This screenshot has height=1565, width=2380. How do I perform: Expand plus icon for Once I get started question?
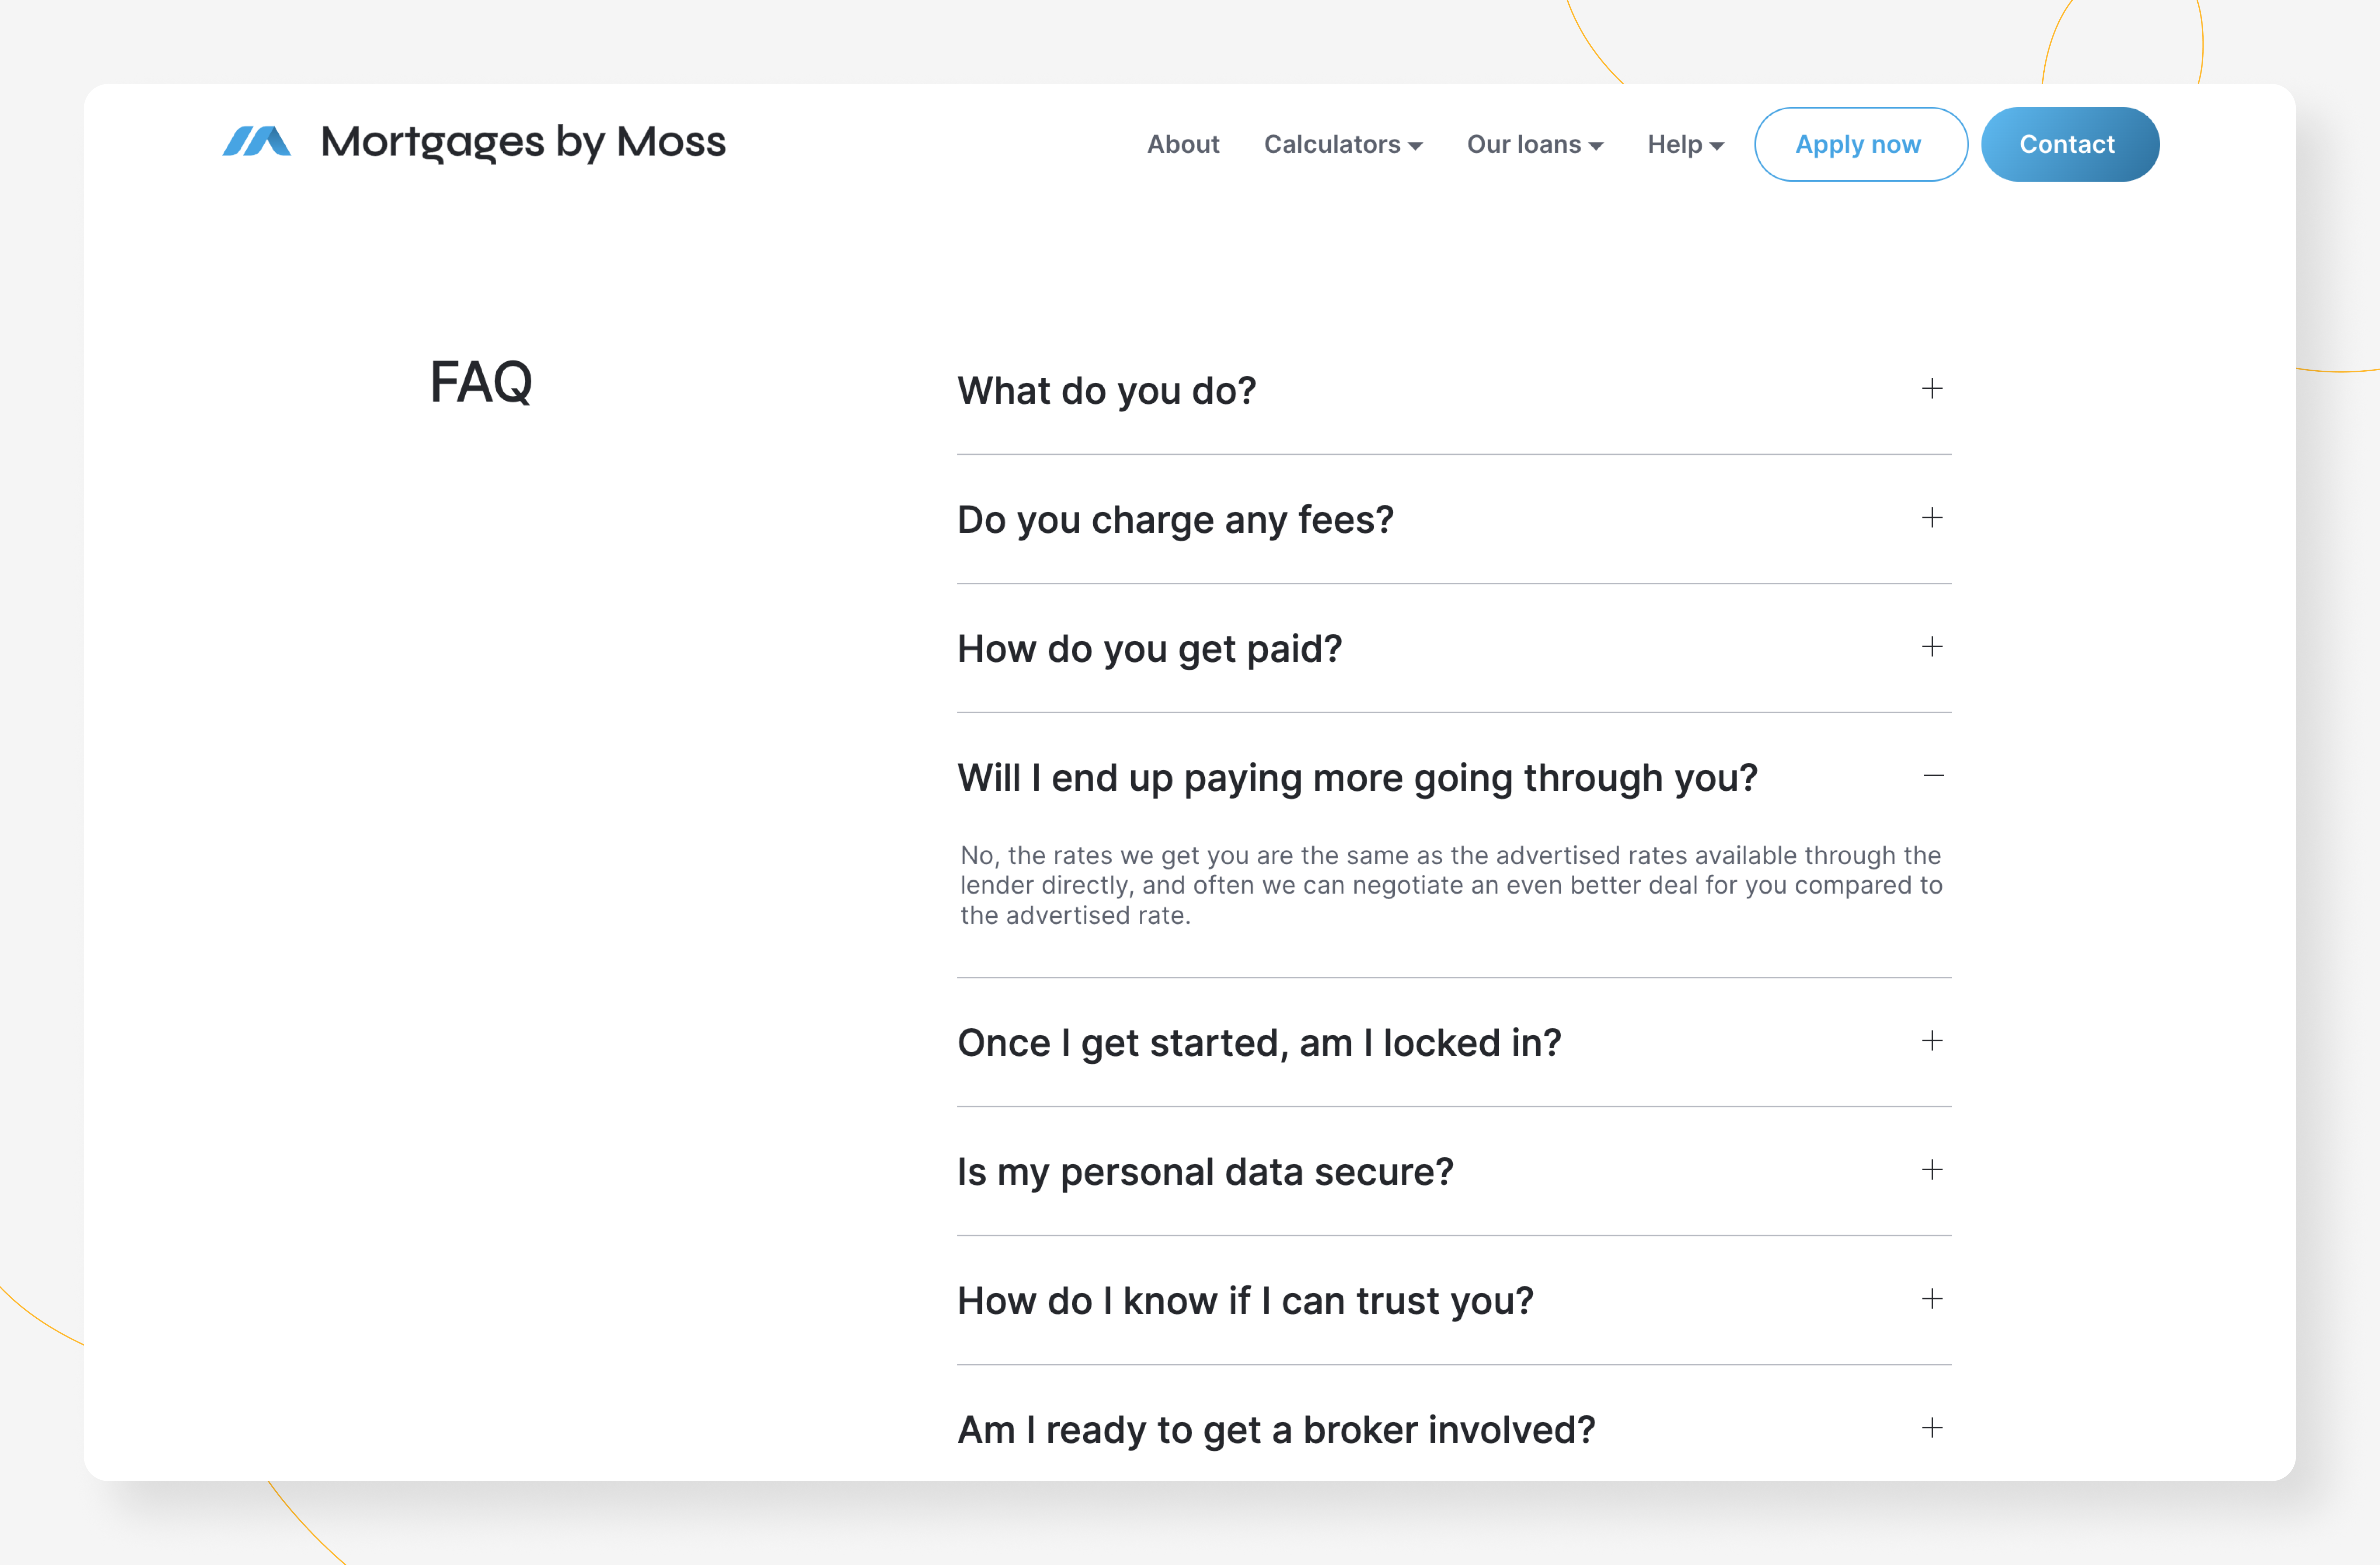click(x=1932, y=1041)
